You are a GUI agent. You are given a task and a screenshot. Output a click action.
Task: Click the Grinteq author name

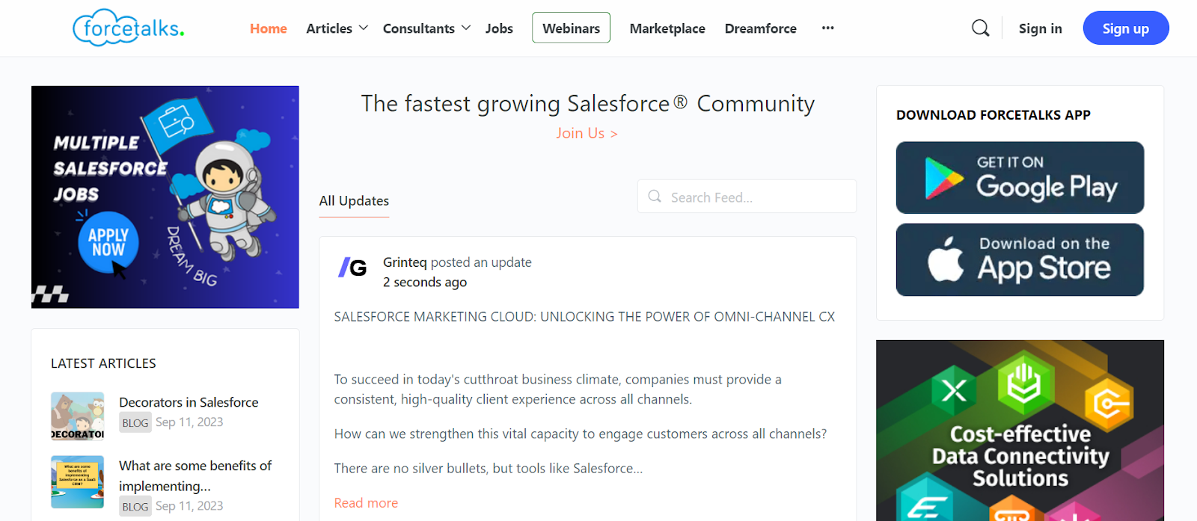coord(405,262)
